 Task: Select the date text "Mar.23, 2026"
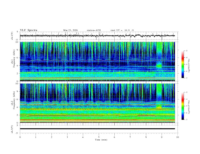[70, 30]
